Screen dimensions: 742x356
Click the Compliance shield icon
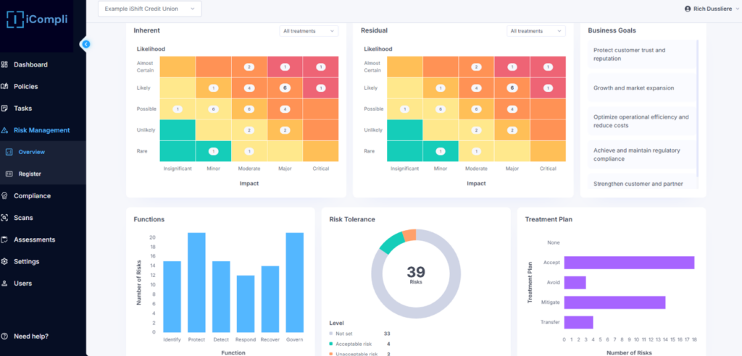(5, 195)
